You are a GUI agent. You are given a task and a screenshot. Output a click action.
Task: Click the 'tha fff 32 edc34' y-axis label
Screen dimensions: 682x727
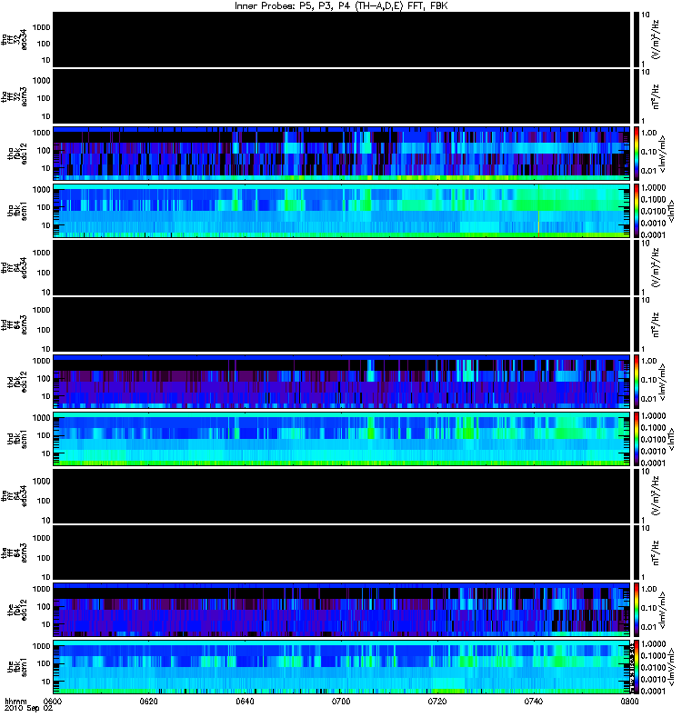pyautogui.click(x=14, y=39)
